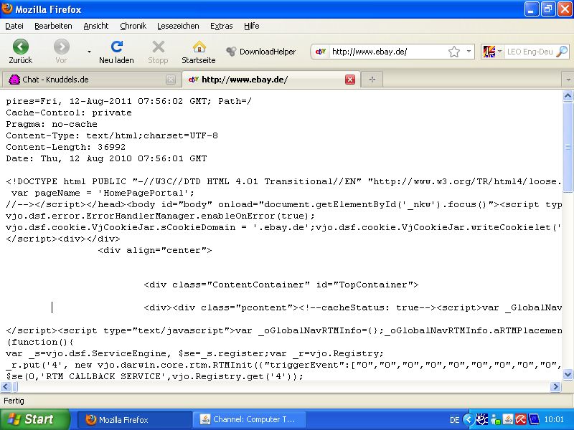Click the vertical scrollbar down arrow
Screen dimensions: 574x430
coord(568,374)
